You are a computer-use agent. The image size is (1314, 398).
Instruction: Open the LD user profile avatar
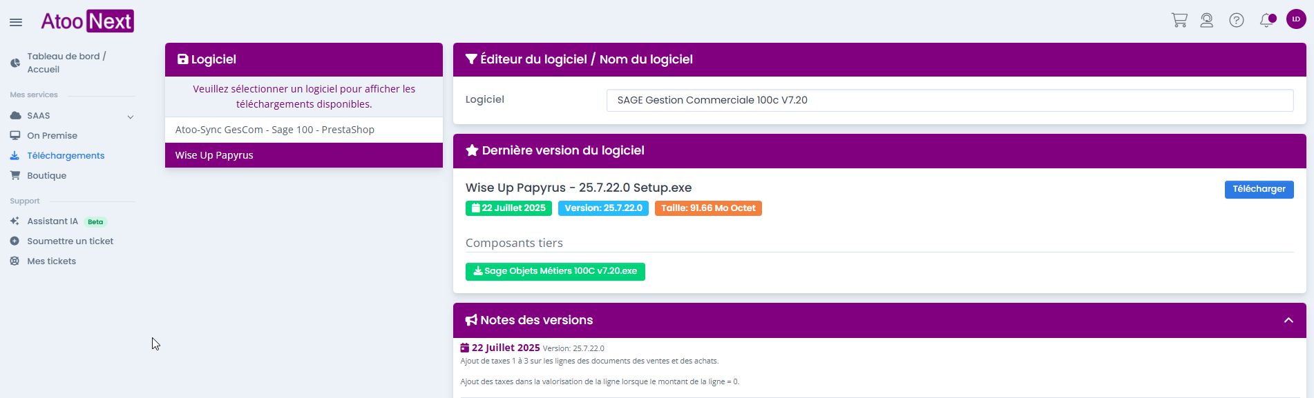pyautogui.click(x=1295, y=19)
